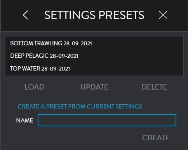Highlight the Deep Pelagic entry in the list

(94, 56)
